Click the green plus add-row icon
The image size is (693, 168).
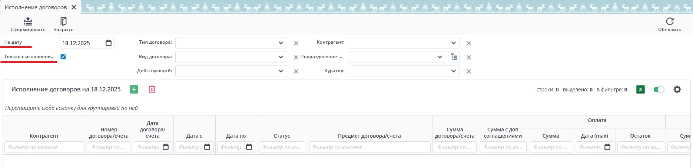[x=134, y=89]
